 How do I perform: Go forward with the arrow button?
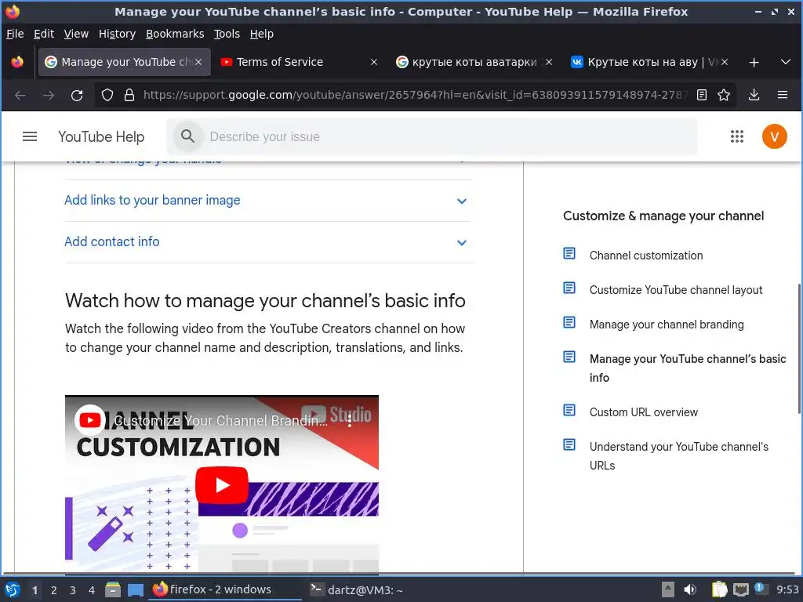click(x=49, y=95)
